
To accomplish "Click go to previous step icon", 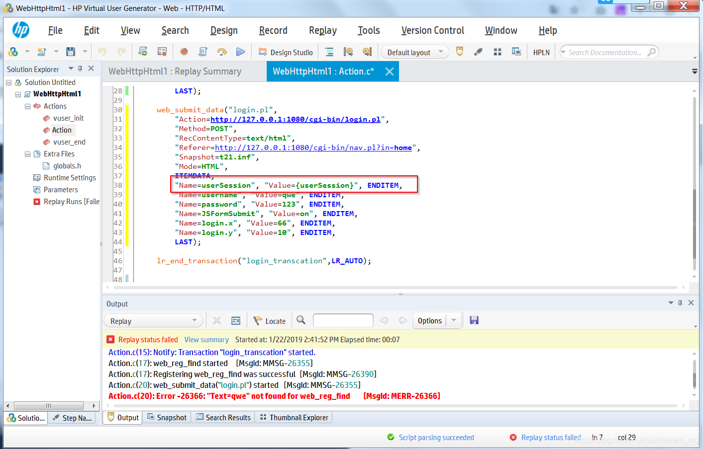I will pyautogui.click(x=348, y=52).
